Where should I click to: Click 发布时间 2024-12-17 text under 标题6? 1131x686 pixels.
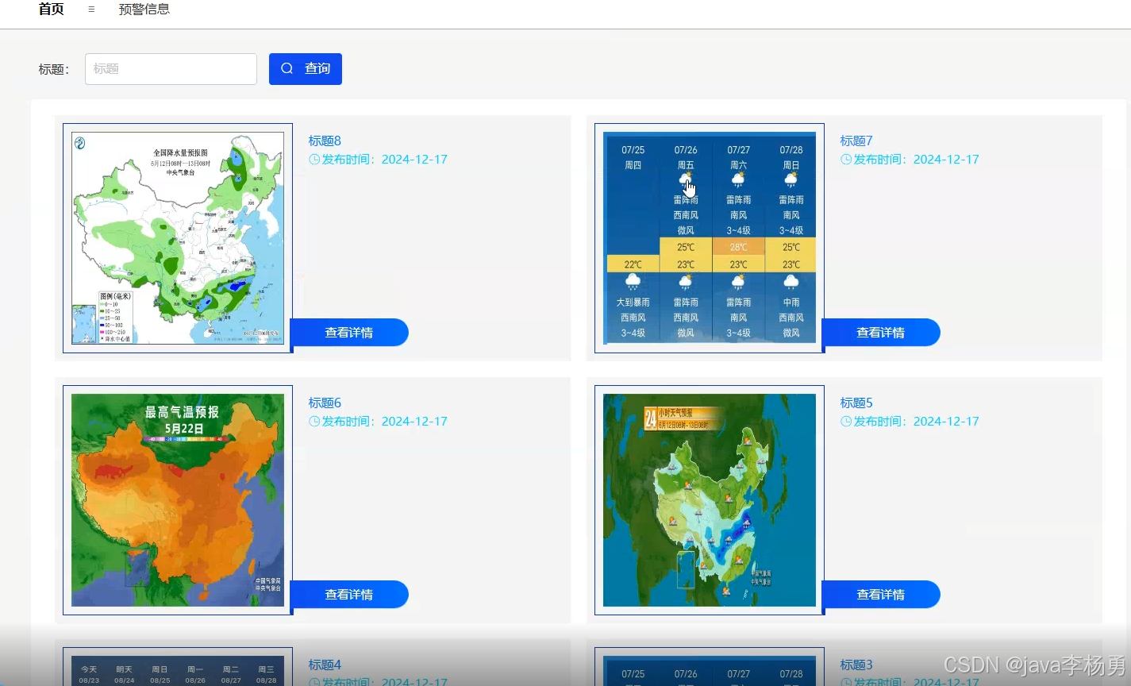[x=384, y=422]
